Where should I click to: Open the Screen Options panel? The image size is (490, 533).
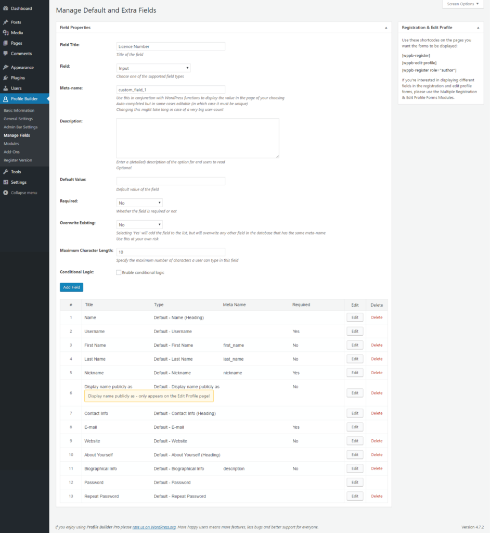pyautogui.click(x=462, y=4)
